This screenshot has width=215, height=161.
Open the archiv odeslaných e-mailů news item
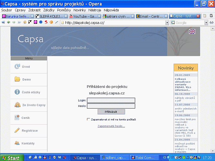pyautogui.click(x=186, y=110)
